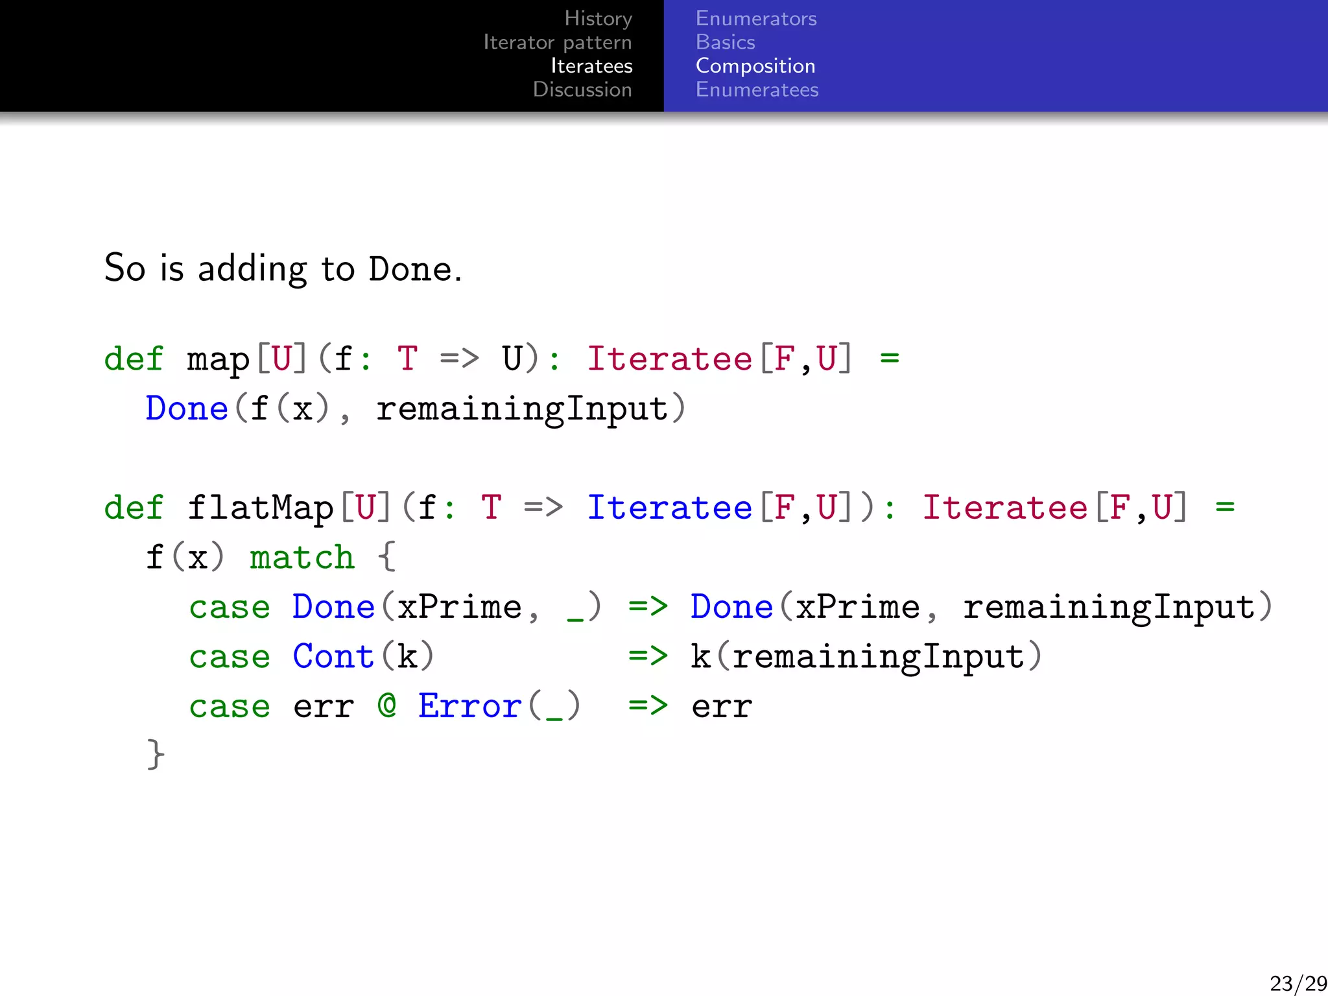Click the 'flatMap' function name
This screenshot has width=1328, height=996.
tap(261, 507)
